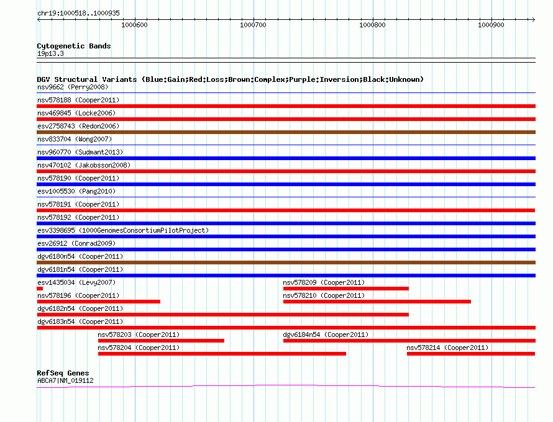
Task: Select the nsv9662 (Perry2008) variant label
Action: 73,87
